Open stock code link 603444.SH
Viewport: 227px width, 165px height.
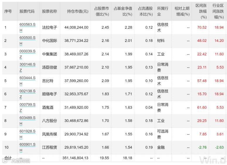click(28, 81)
